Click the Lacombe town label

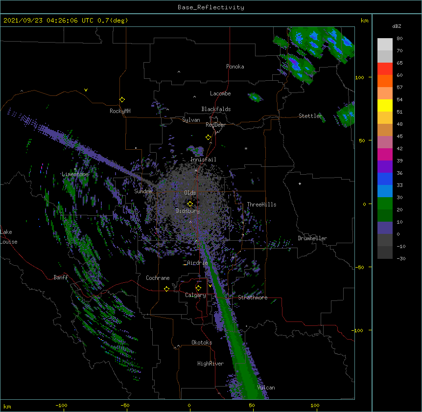click(220, 93)
